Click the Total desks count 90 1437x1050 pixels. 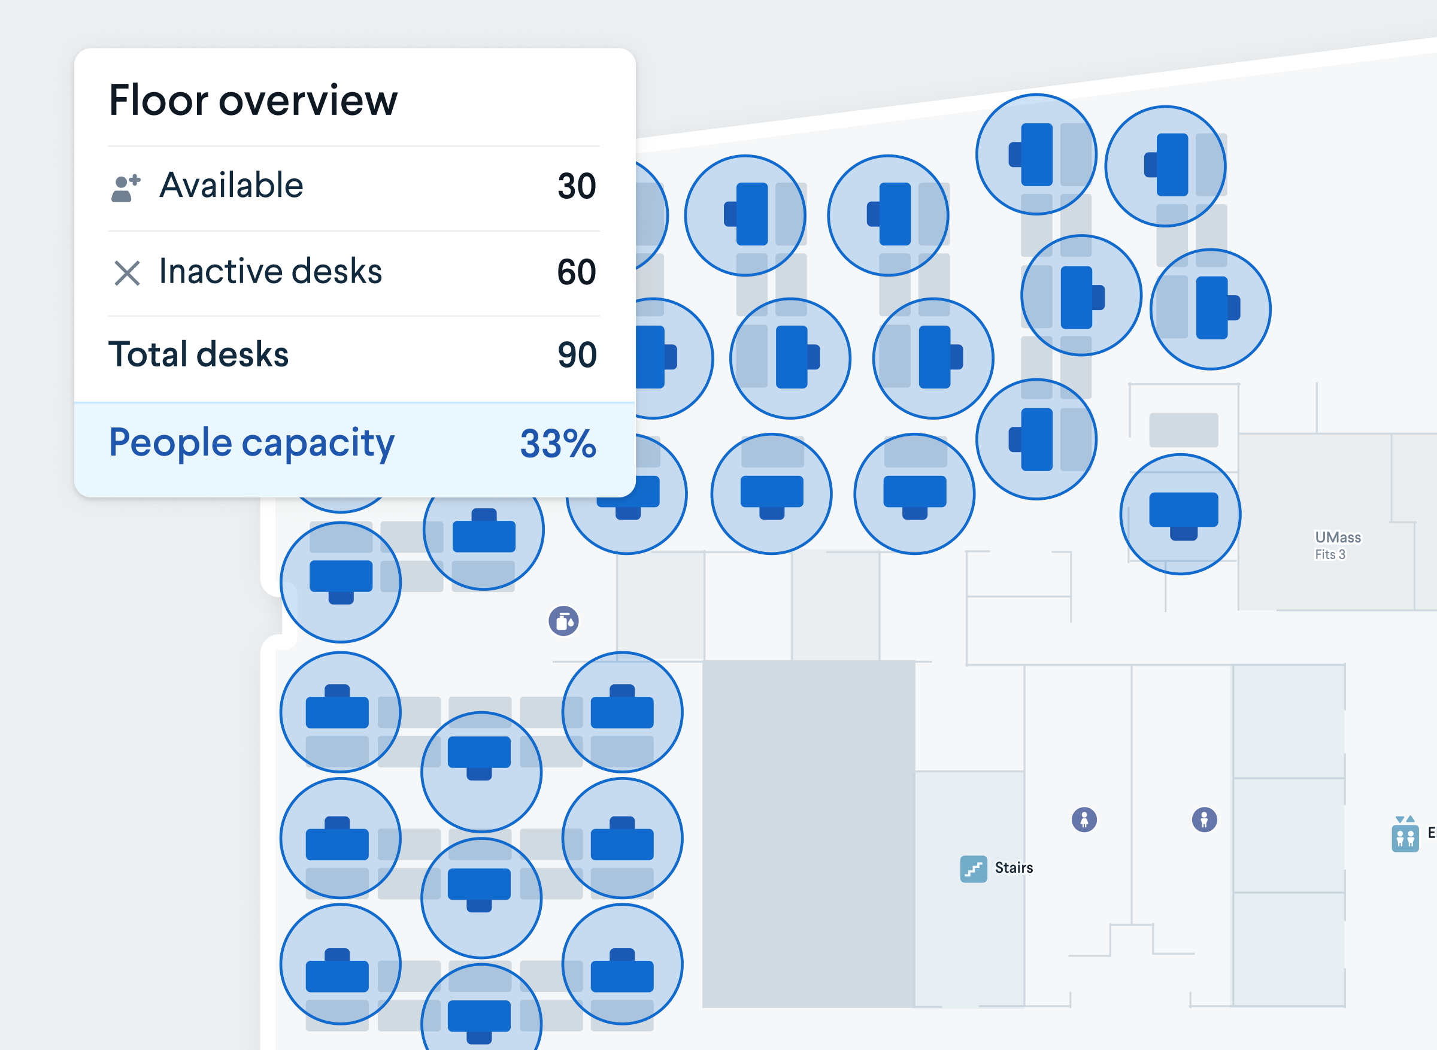[x=577, y=354]
